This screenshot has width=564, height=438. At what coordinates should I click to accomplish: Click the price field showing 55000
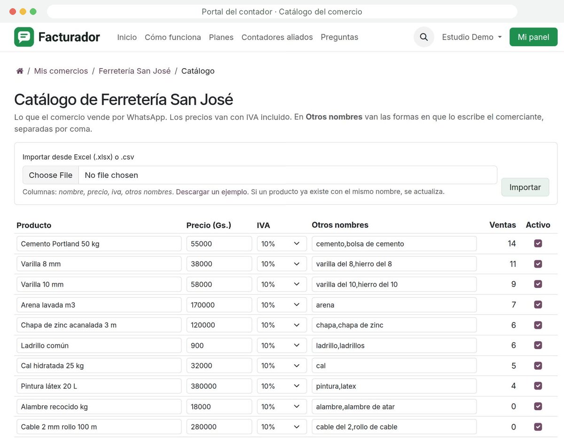point(219,244)
